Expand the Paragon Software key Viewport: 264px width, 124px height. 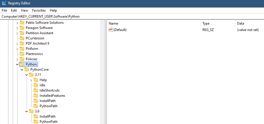[x=17, y=28]
